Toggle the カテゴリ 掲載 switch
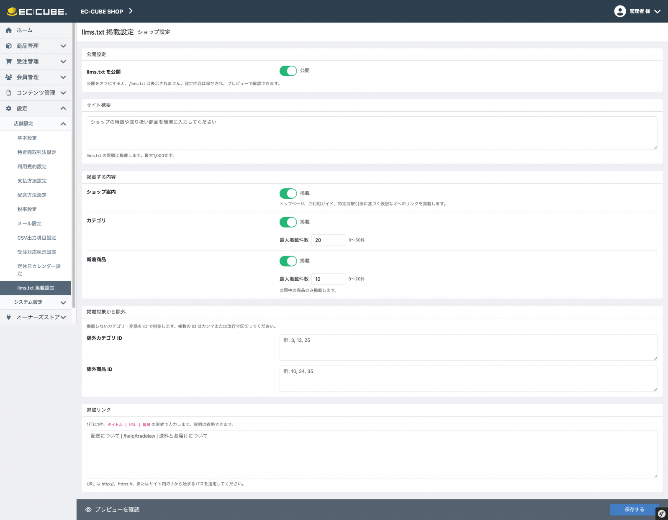Image resolution: width=668 pixels, height=520 pixels. [x=288, y=222]
